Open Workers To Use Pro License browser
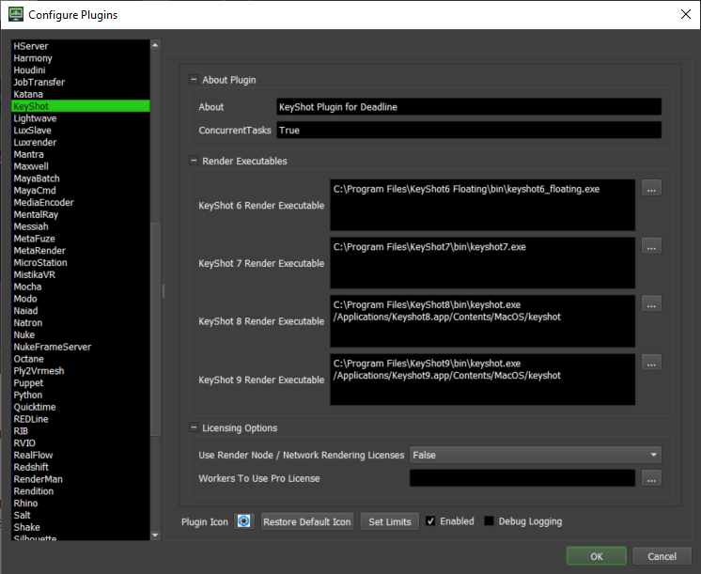The image size is (701, 574). pyautogui.click(x=651, y=478)
